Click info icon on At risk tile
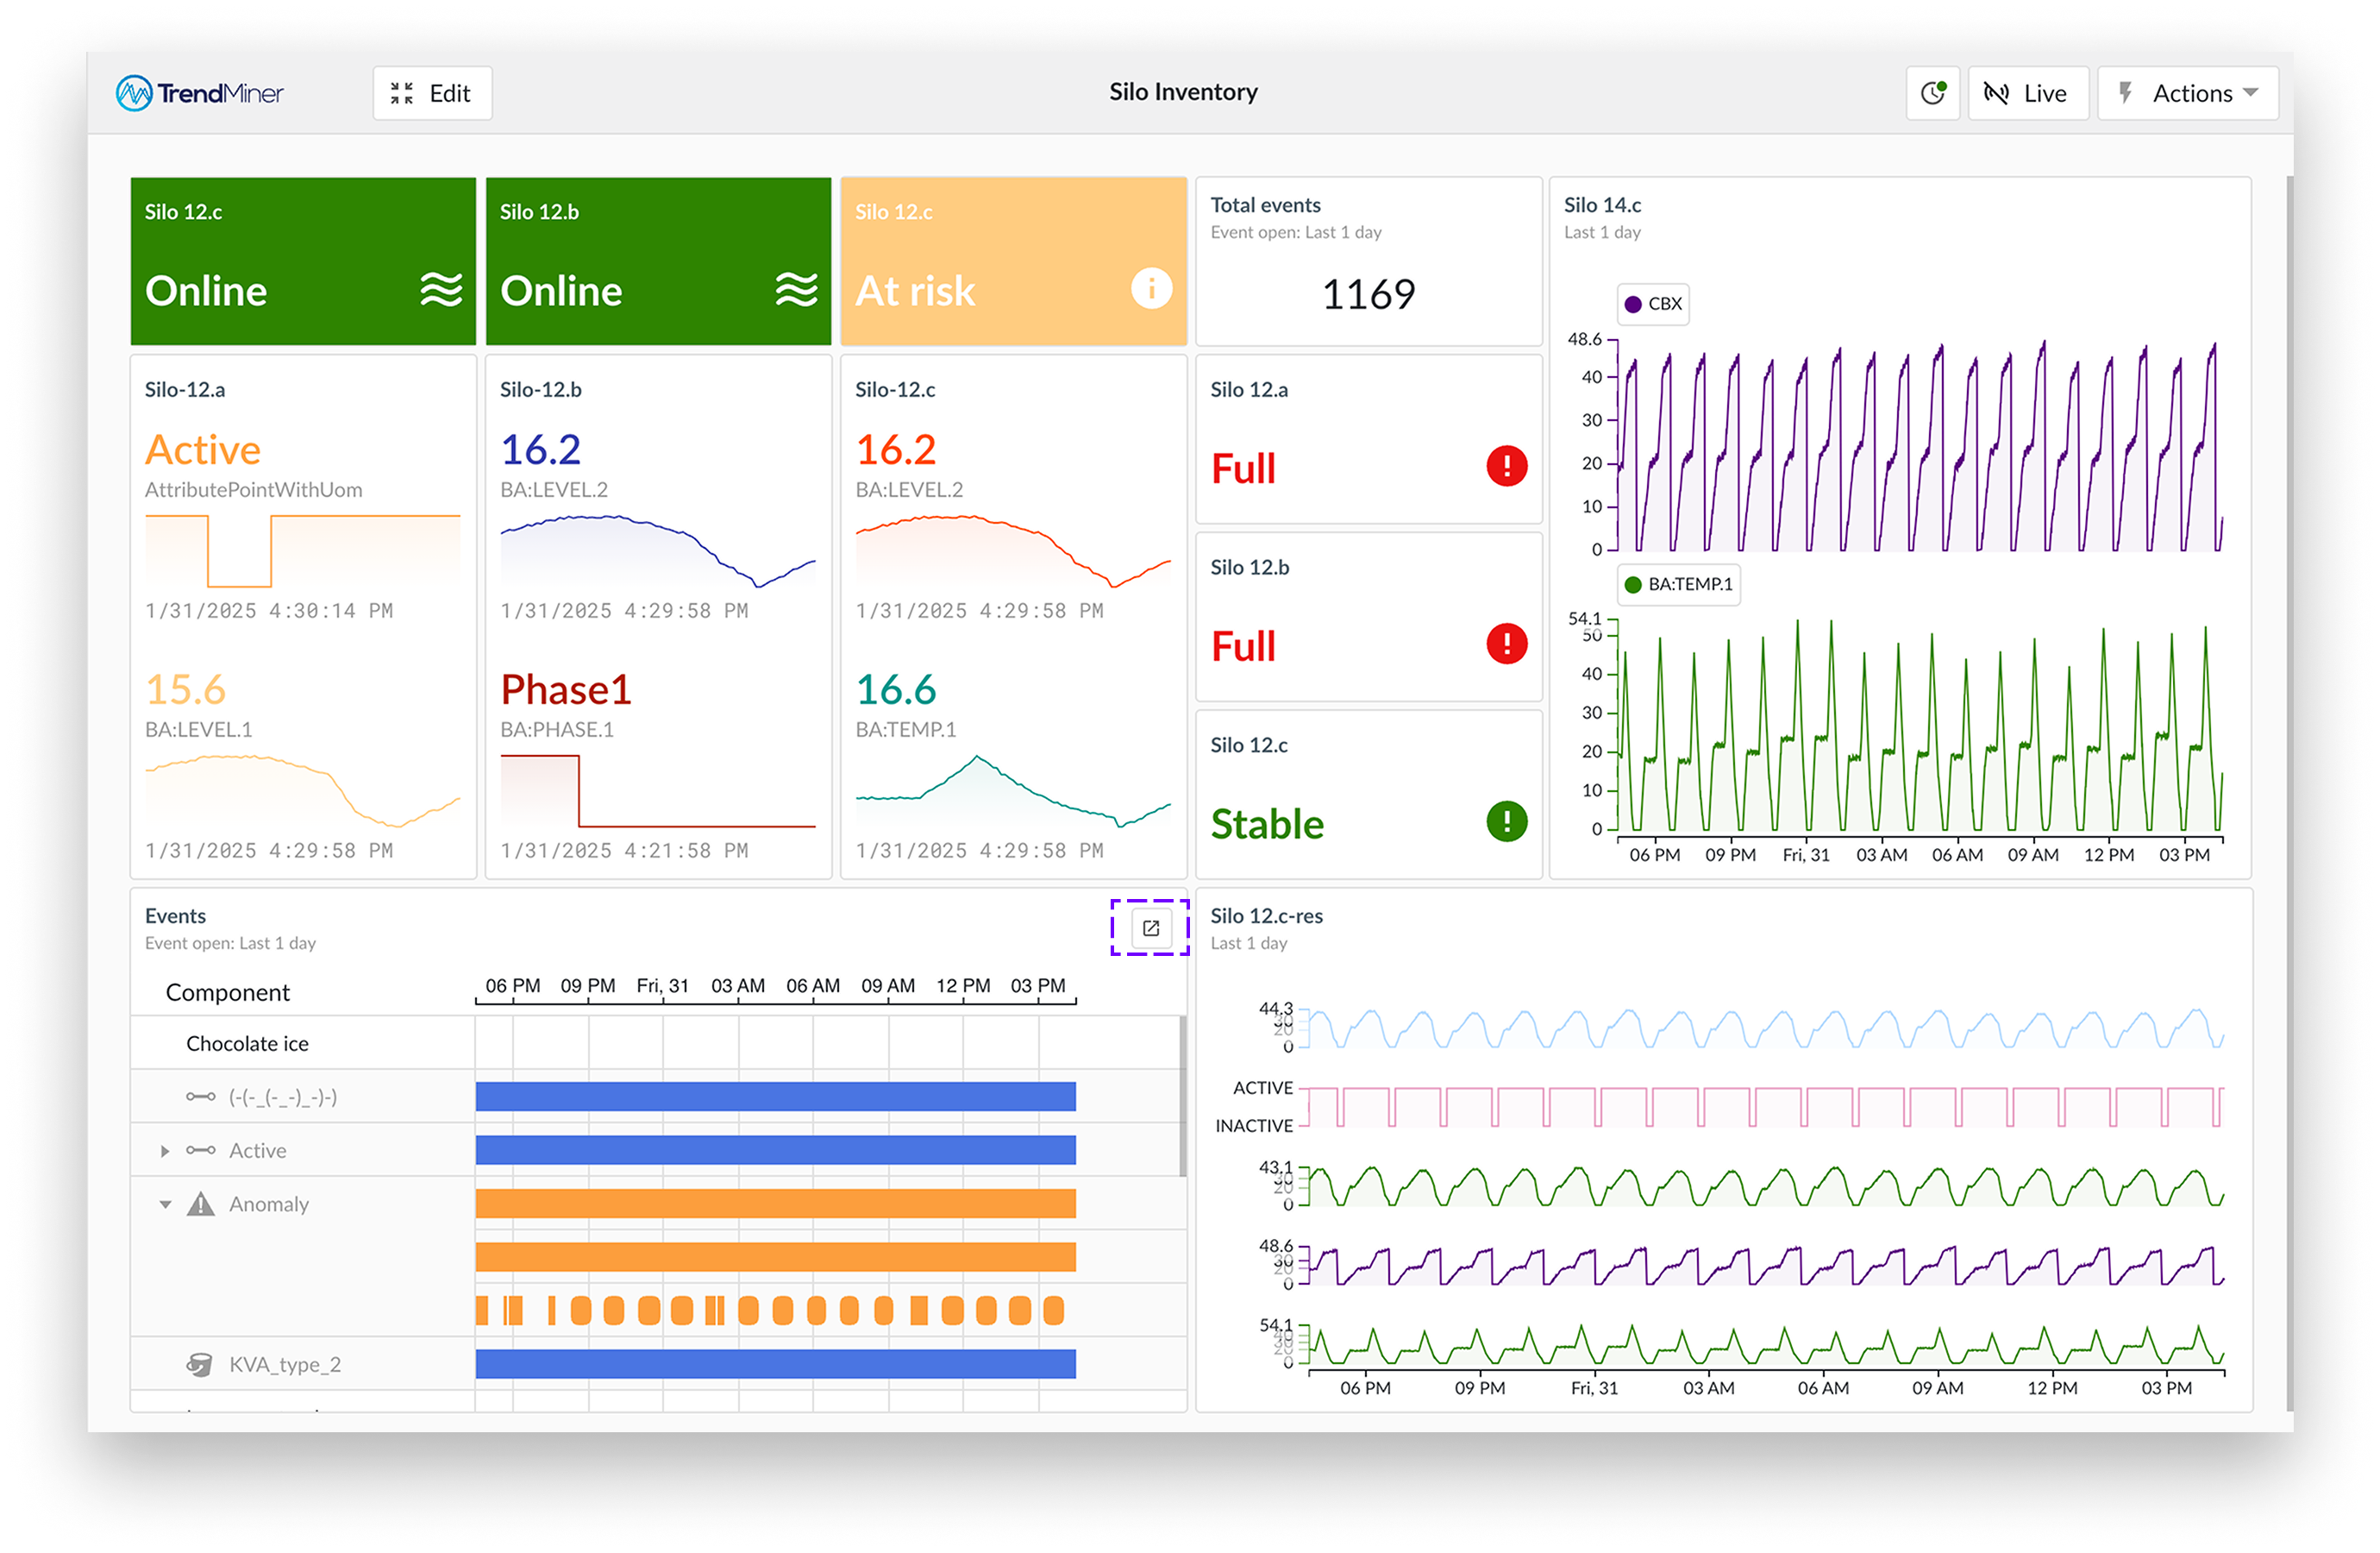 coord(1150,289)
